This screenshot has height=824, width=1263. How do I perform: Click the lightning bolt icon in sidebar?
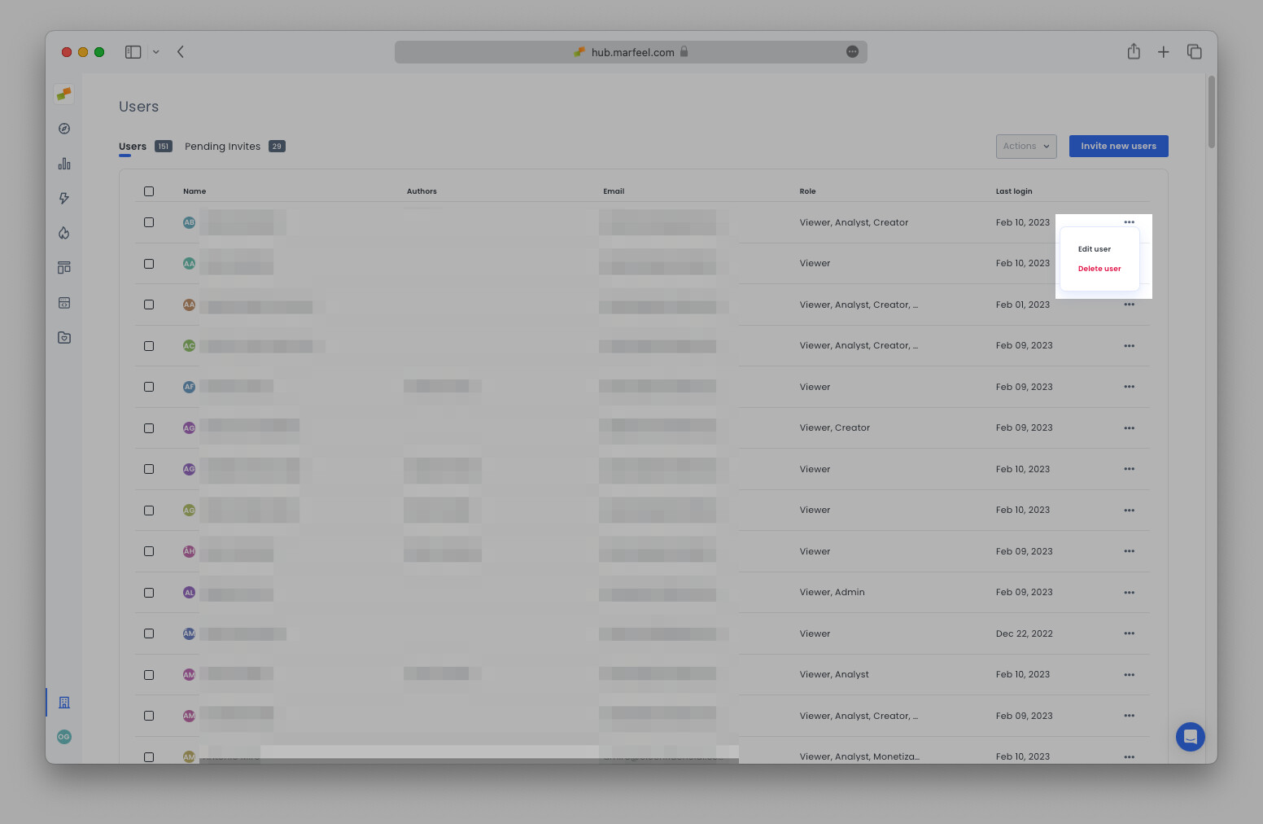(63, 198)
